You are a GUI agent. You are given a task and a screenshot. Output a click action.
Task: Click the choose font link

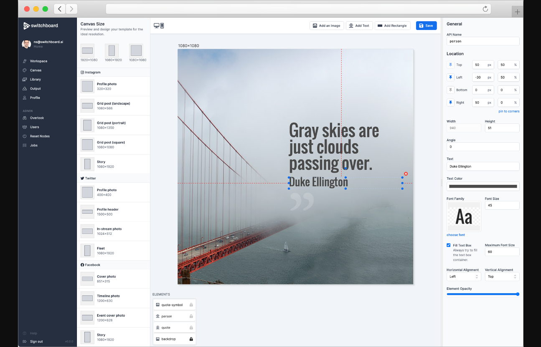(455, 235)
